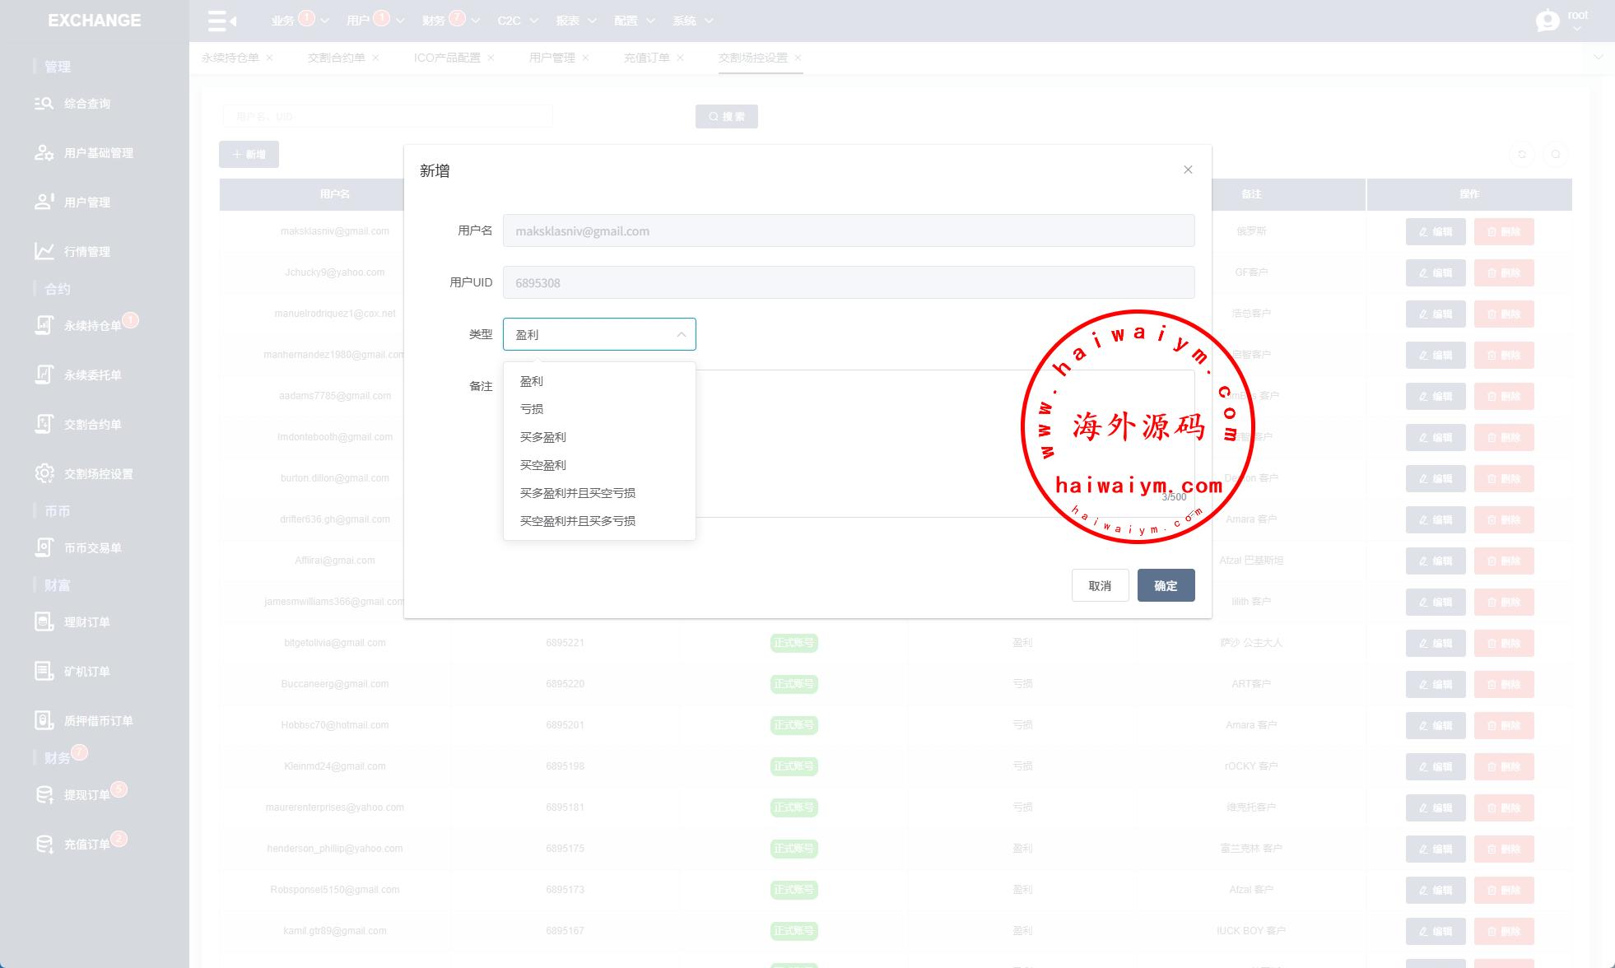Click the 提现订单 sidebar icon

44,795
